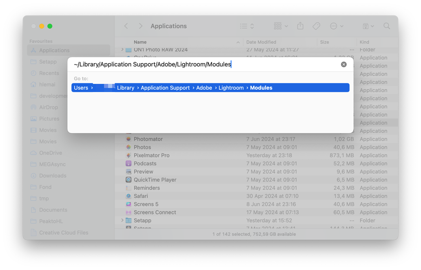Toggle sort direction arrow in Name column
The height and width of the screenshot is (270, 421).
click(x=238, y=42)
